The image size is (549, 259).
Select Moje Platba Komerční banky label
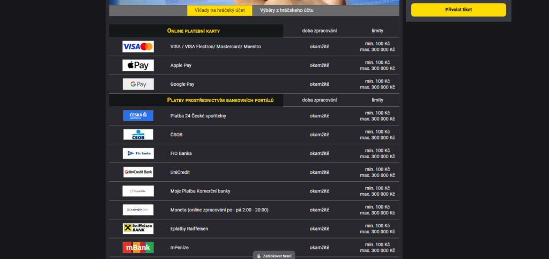pyautogui.click(x=201, y=191)
